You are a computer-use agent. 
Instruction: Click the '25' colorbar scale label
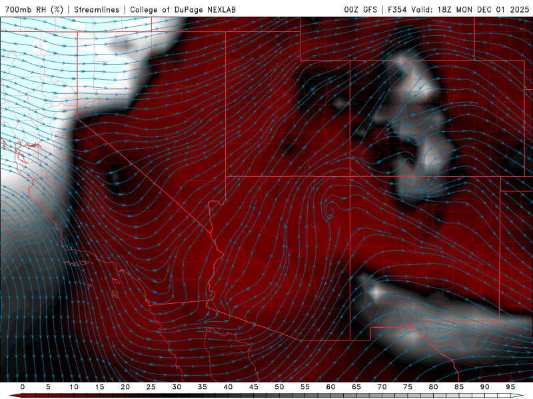coord(151,387)
